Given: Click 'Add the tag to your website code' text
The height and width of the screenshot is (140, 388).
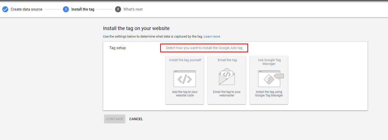Looking at the screenshot, I should (185, 94).
